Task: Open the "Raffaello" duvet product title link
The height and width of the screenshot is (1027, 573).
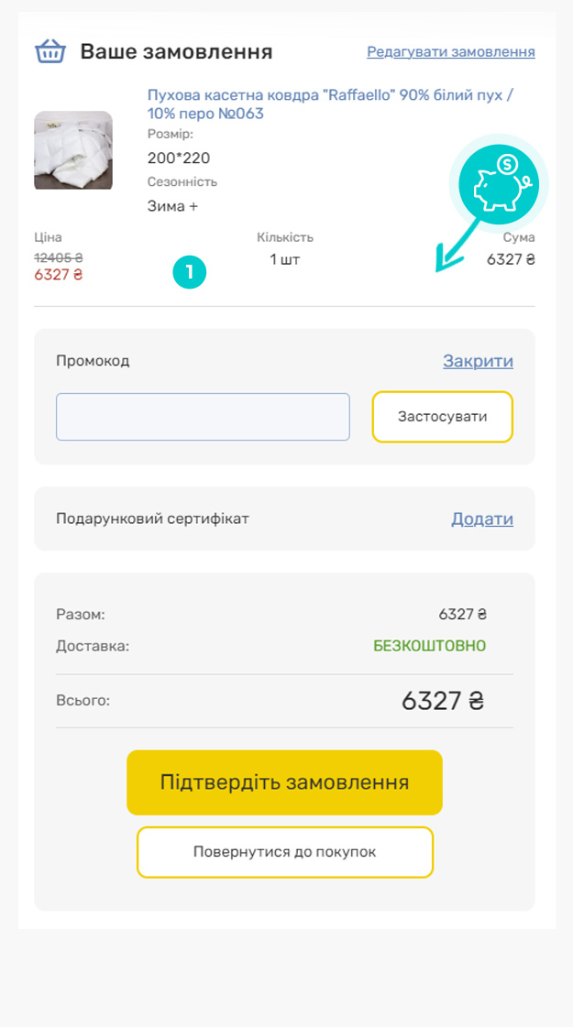Action: tap(330, 104)
